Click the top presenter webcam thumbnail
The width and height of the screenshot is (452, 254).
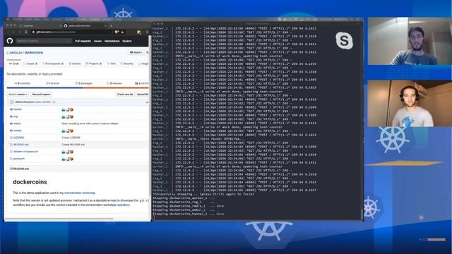[410, 41]
